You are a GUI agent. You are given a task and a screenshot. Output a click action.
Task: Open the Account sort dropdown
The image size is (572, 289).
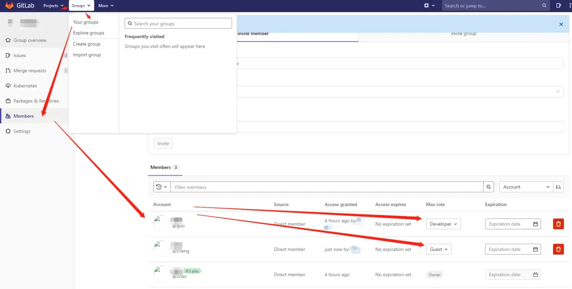[x=526, y=187]
